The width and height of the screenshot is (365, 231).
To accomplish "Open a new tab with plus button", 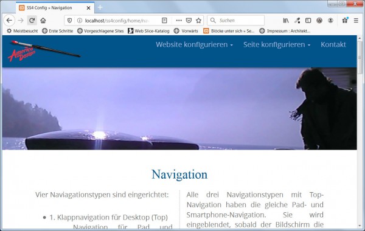I will pos(100,7).
